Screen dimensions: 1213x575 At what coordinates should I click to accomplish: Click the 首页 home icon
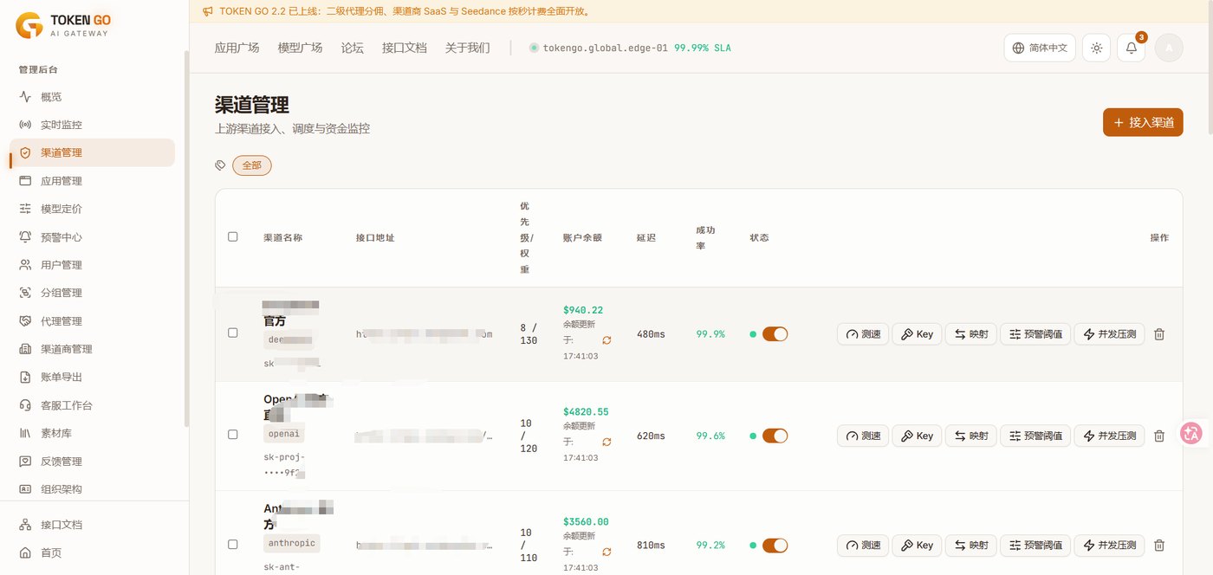point(25,552)
